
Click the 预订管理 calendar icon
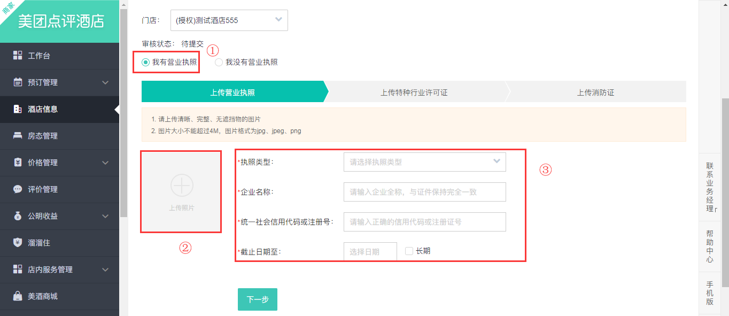(x=18, y=82)
